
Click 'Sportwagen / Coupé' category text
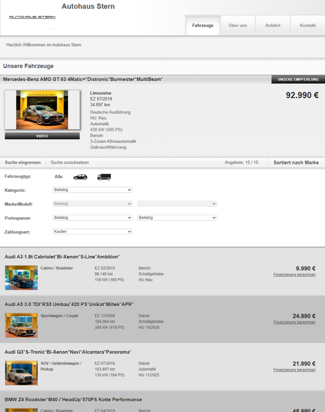(x=59, y=316)
